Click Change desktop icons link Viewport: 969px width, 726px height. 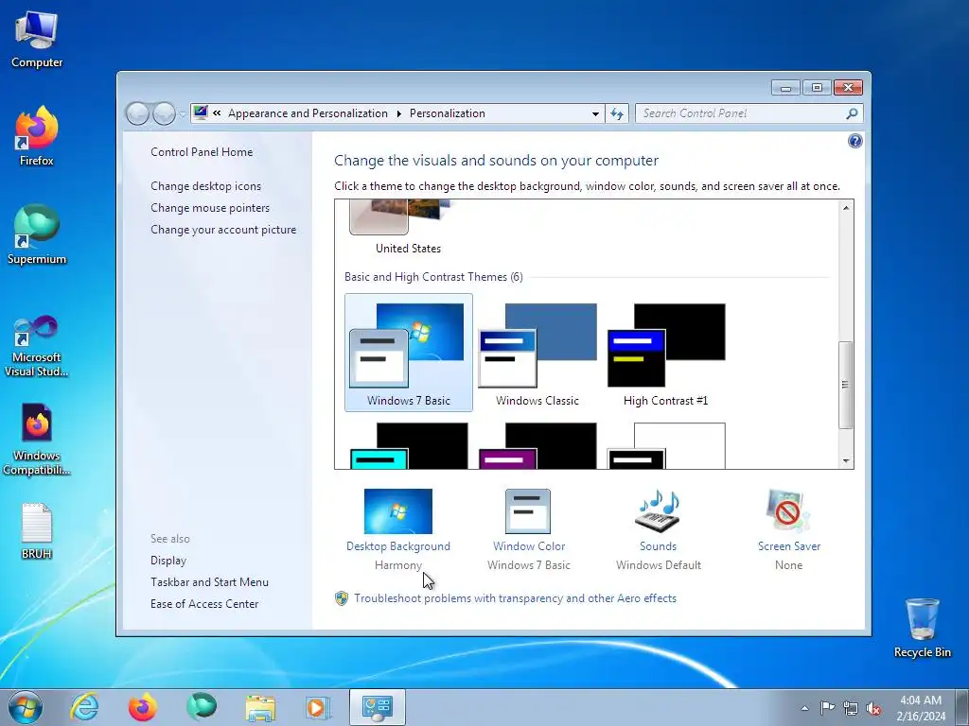(x=205, y=186)
